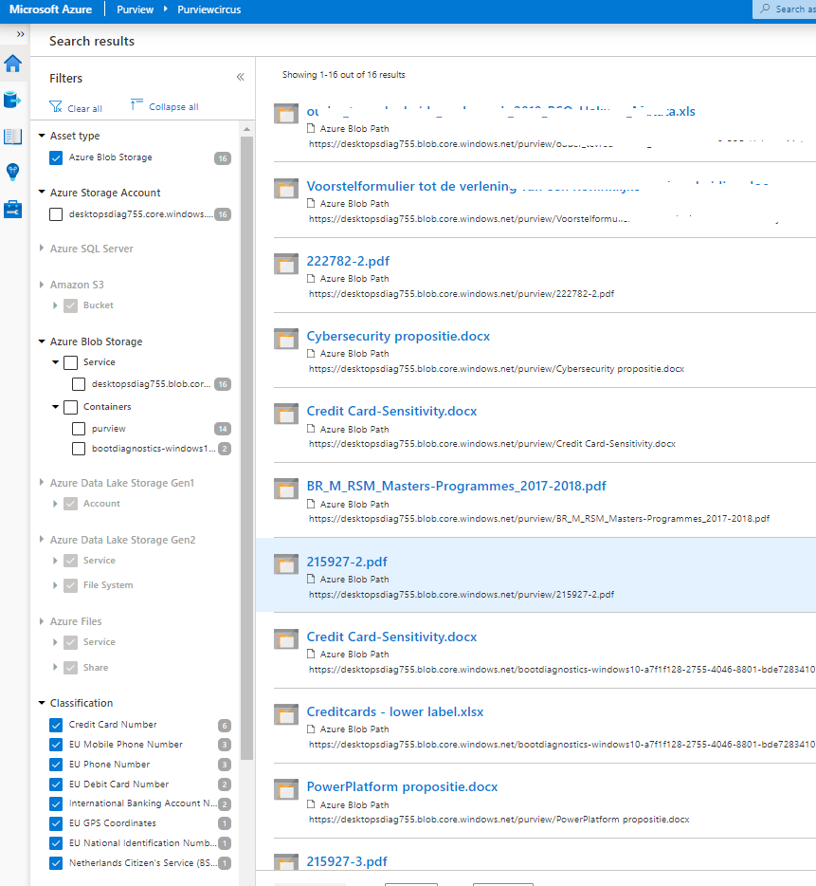Open the Home icon in the sidebar

tap(12, 64)
